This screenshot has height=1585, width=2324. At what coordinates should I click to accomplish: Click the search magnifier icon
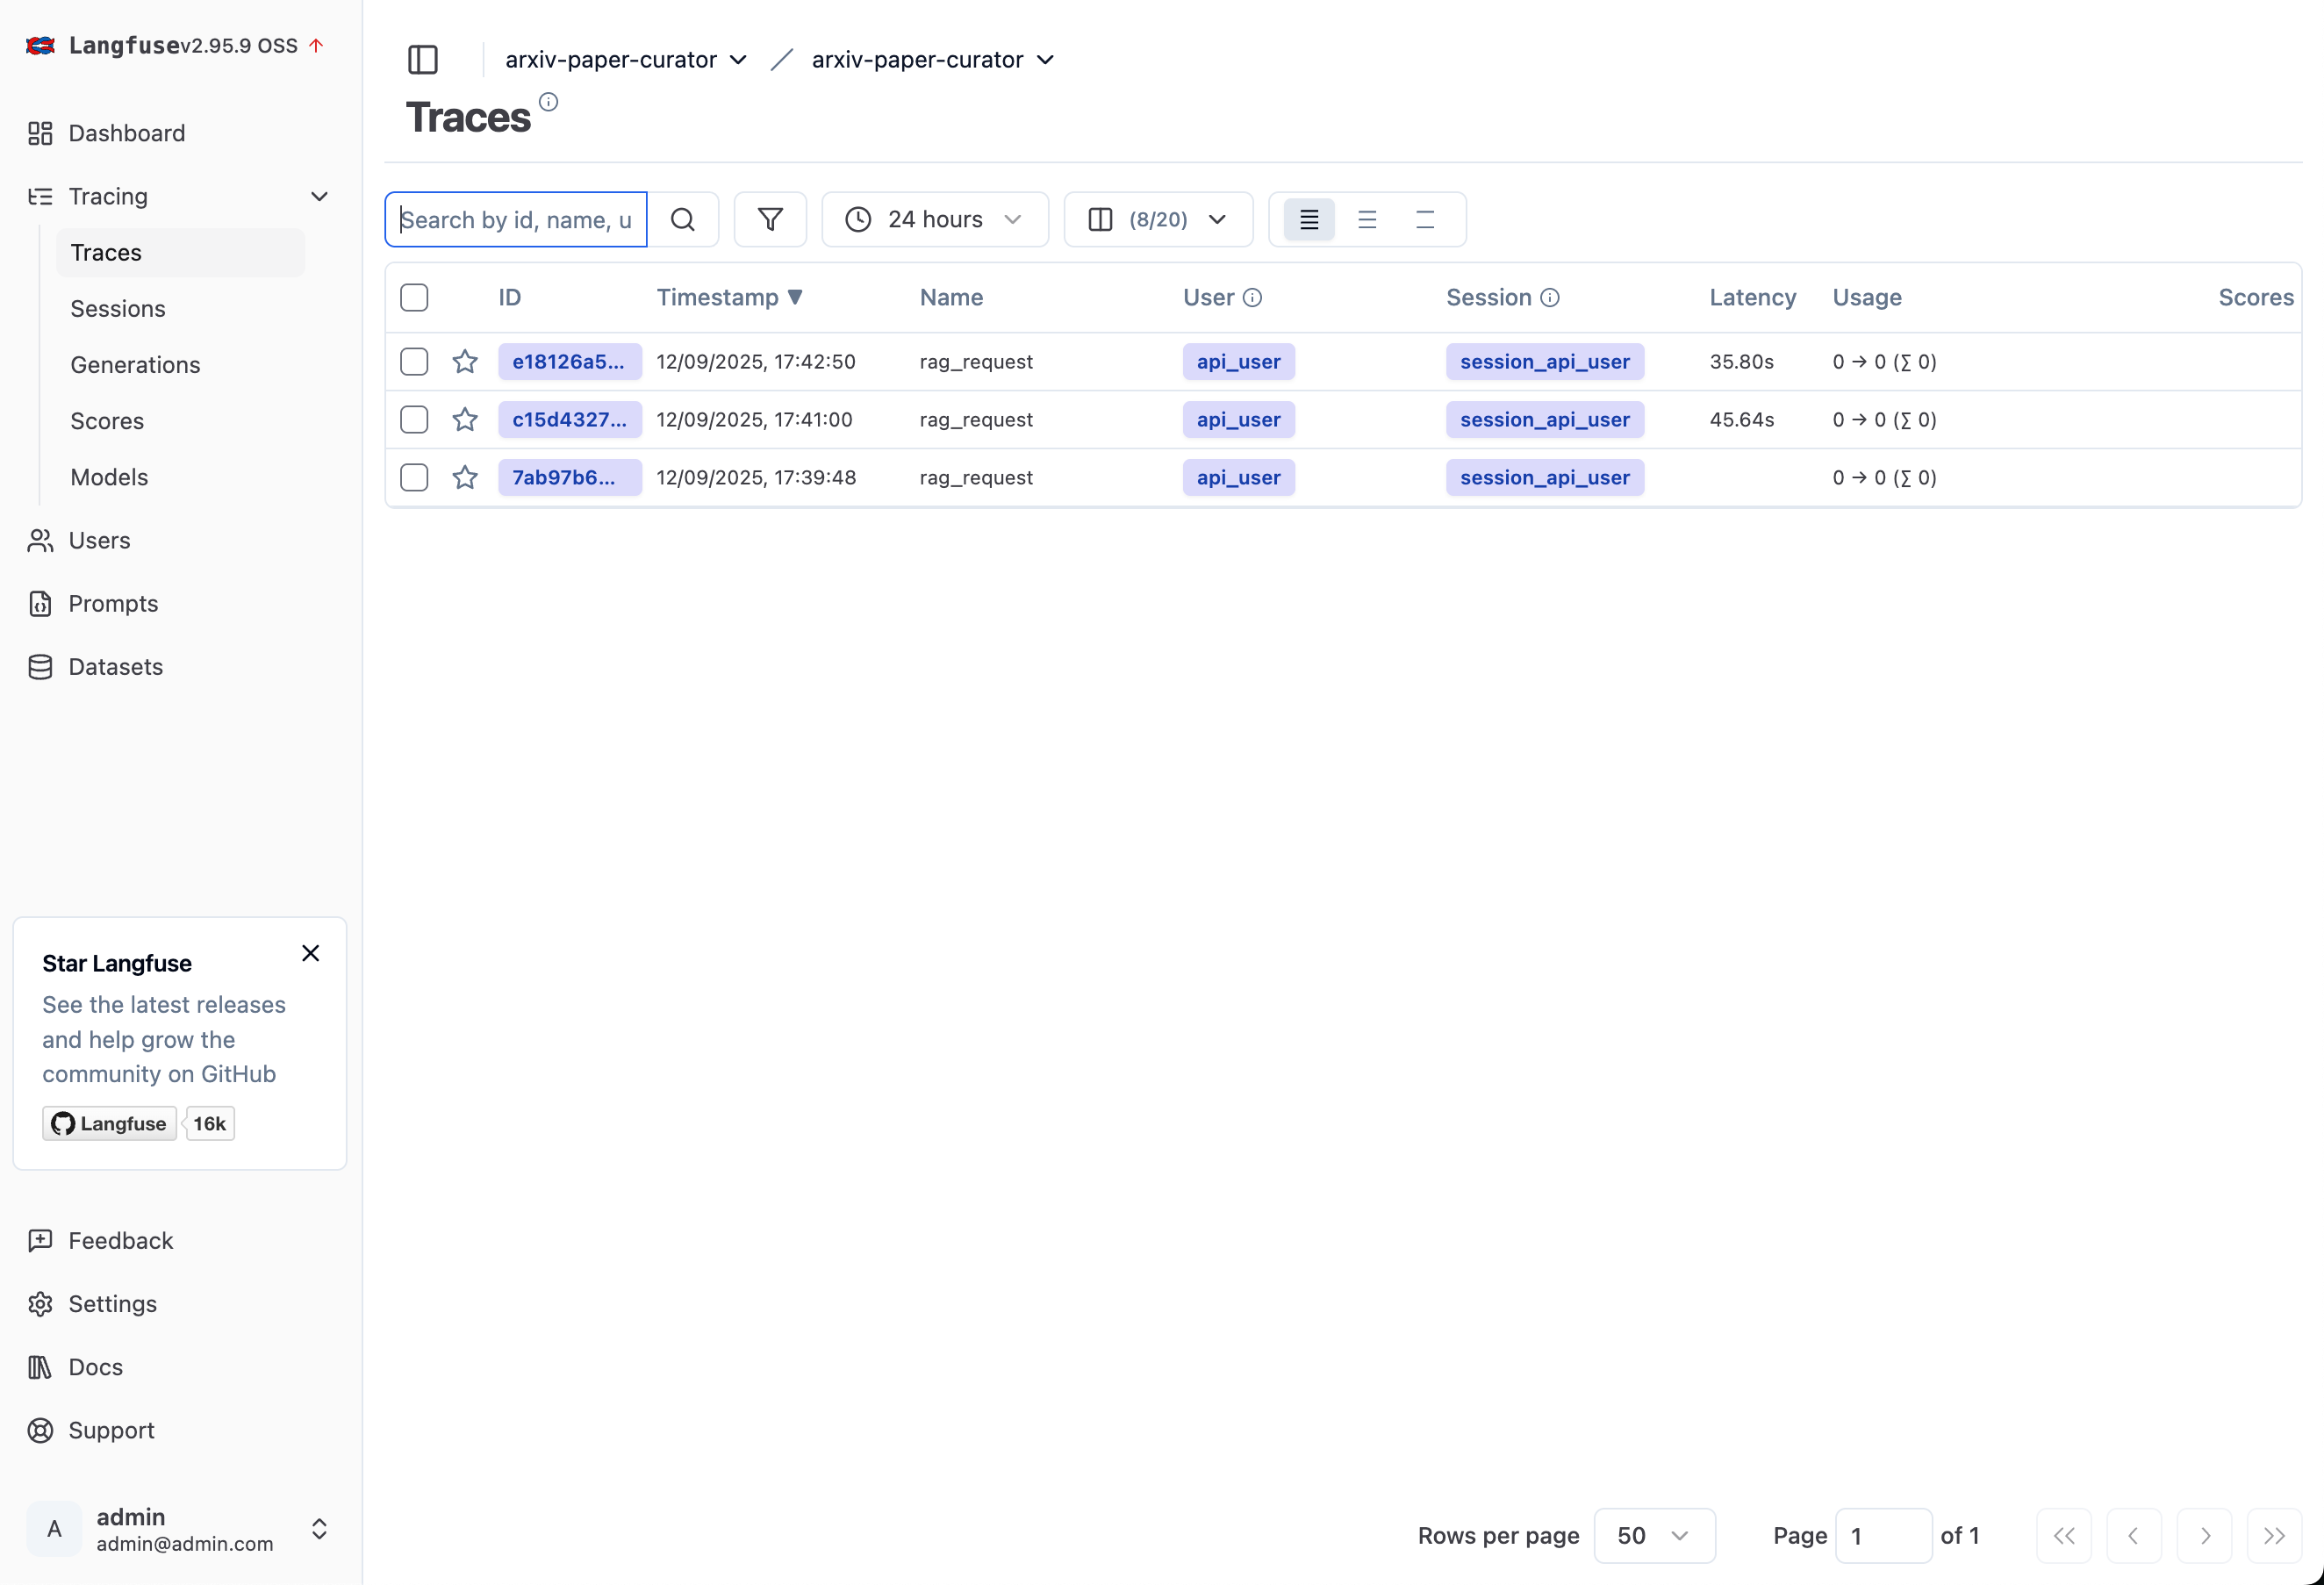click(x=683, y=220)
